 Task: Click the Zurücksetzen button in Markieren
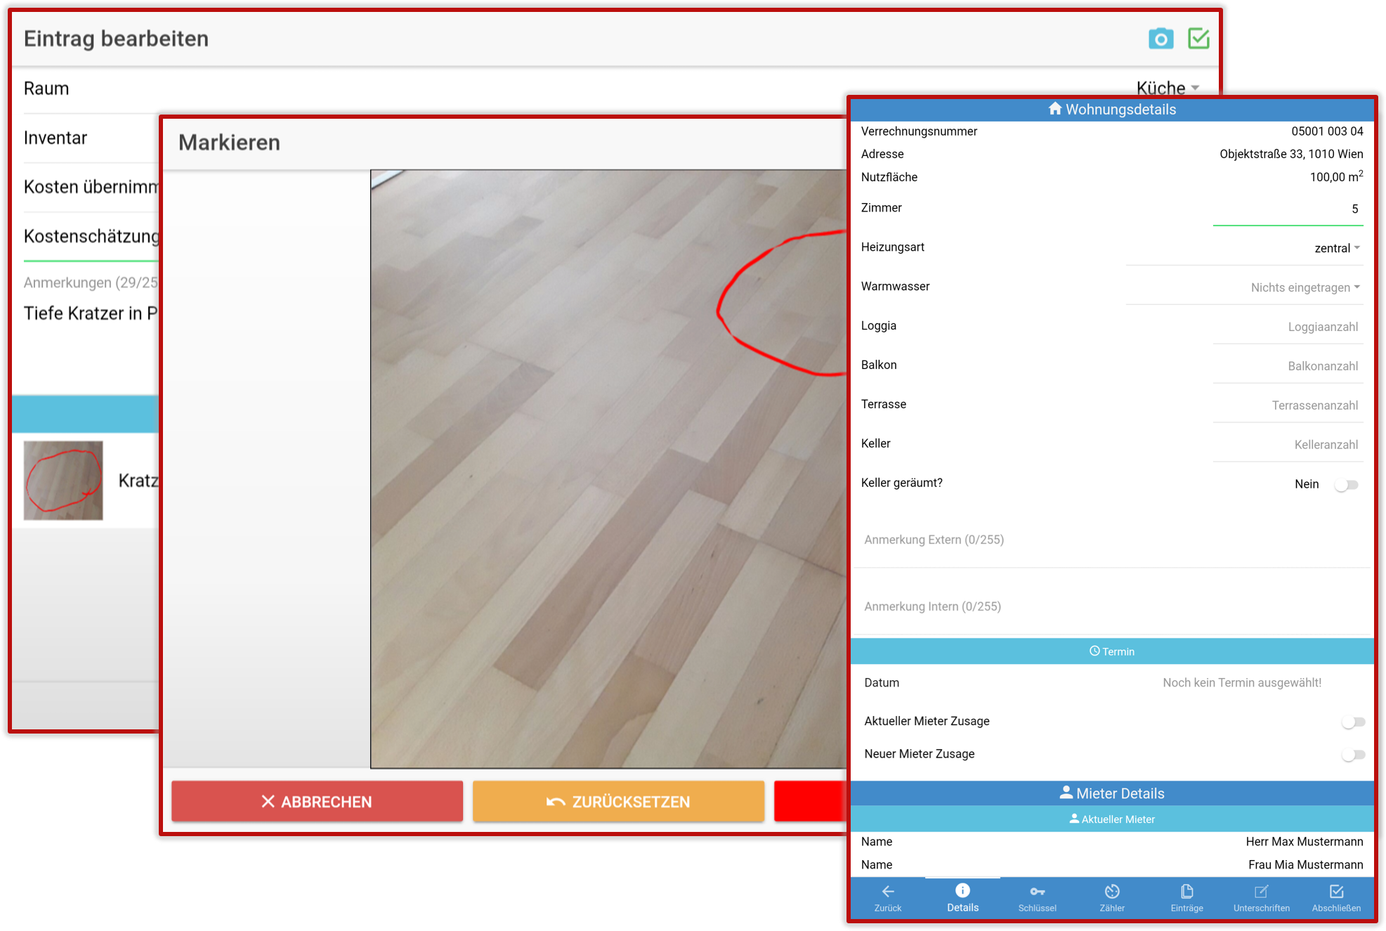[x=618, y=801]
